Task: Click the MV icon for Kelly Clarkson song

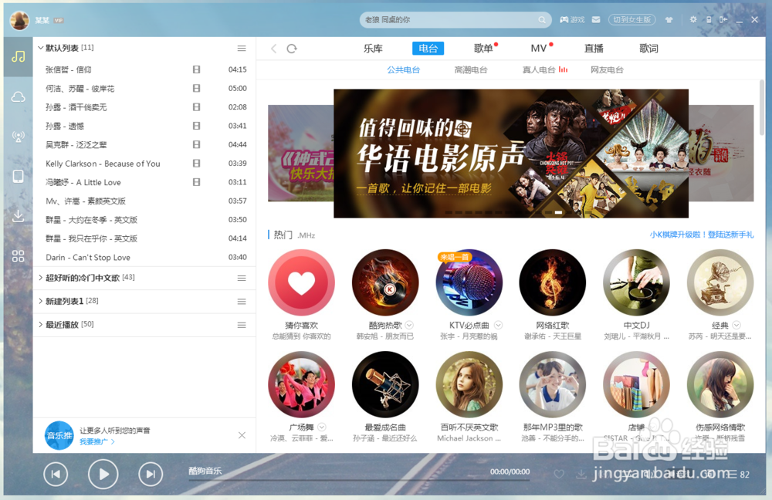Action: click(196, 163)
